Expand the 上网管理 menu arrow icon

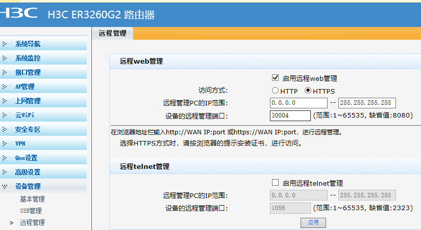[x=5, y=101]
